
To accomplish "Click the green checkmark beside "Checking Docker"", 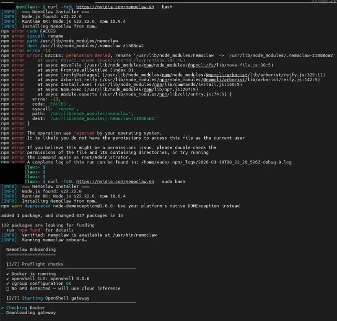I will tap(3, 307).
